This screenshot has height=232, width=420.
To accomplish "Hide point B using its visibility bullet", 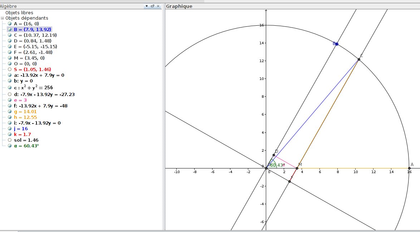I will click(10, 29).
